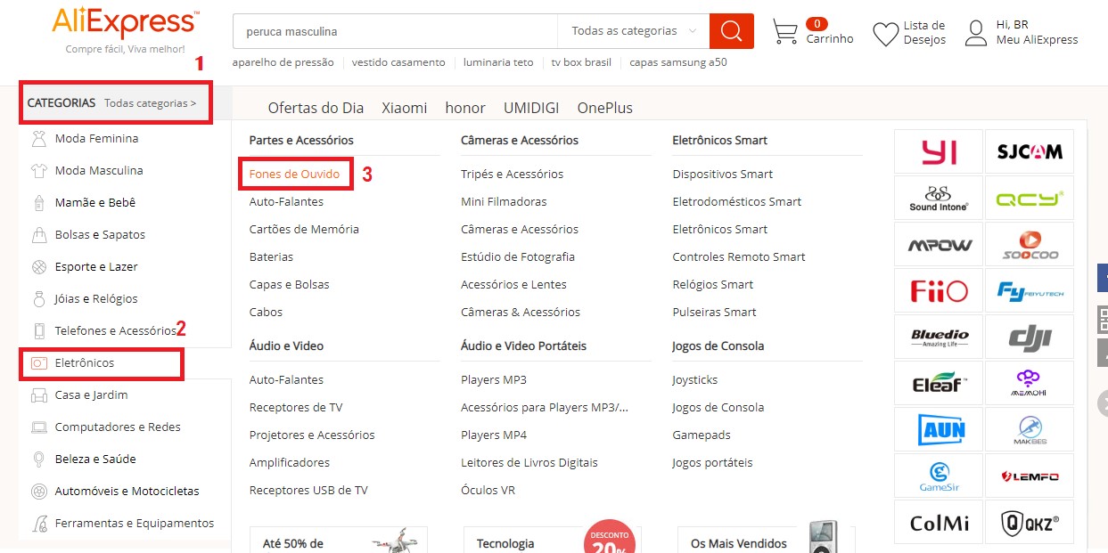The image size is (1108, 553).
Task: Open the Cartões de Memória link
Action: click(304, 229)
